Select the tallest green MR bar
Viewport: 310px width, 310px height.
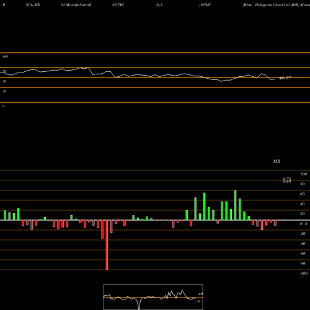point(236,205)
